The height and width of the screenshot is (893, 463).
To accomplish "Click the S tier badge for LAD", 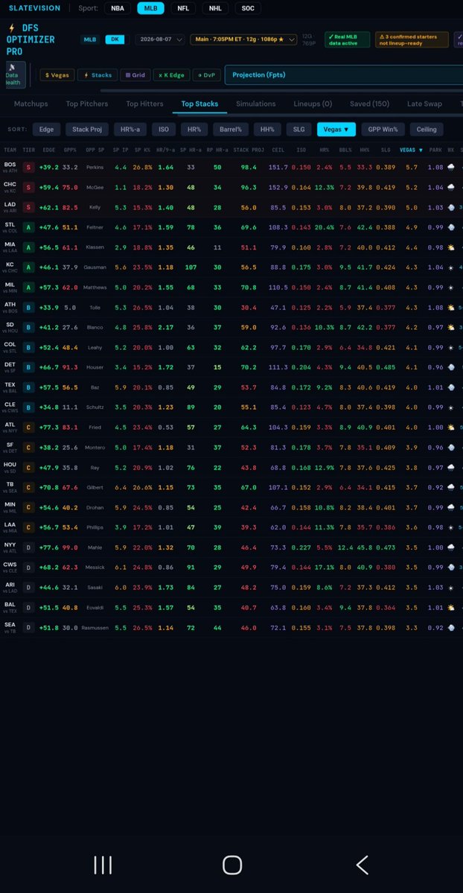I will [28, 207].
